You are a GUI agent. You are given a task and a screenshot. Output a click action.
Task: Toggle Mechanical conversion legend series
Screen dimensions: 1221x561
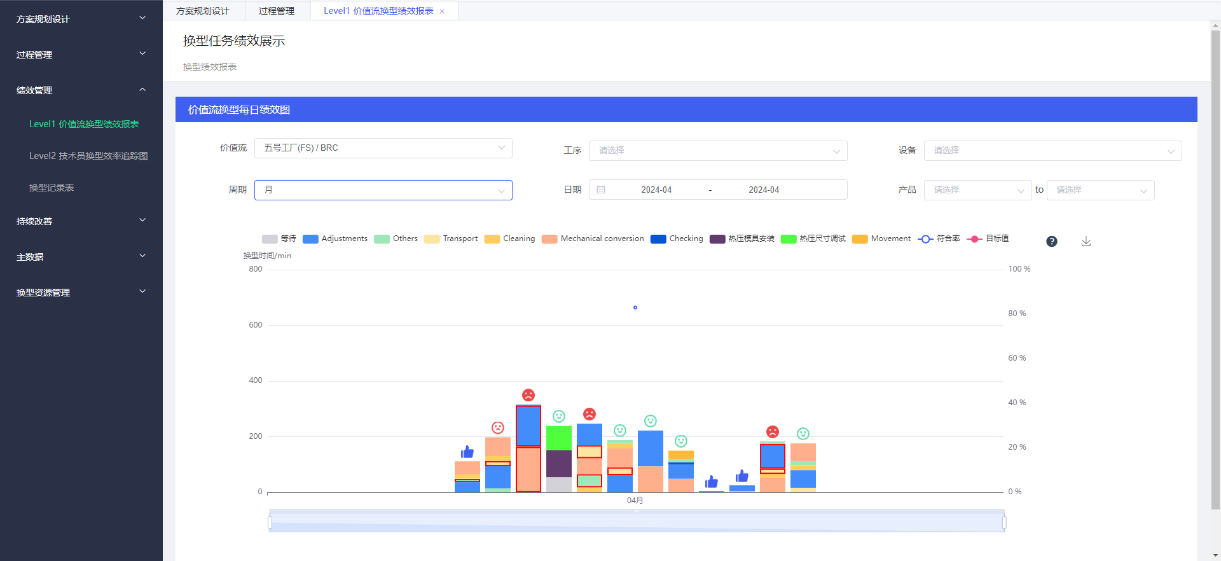pyautogui.click(x=593, y=239)
